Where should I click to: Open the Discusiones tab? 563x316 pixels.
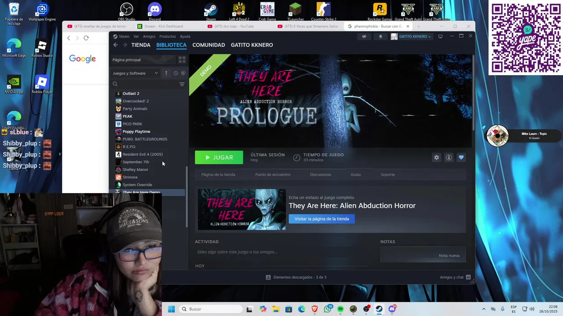(x=321, y=175)
